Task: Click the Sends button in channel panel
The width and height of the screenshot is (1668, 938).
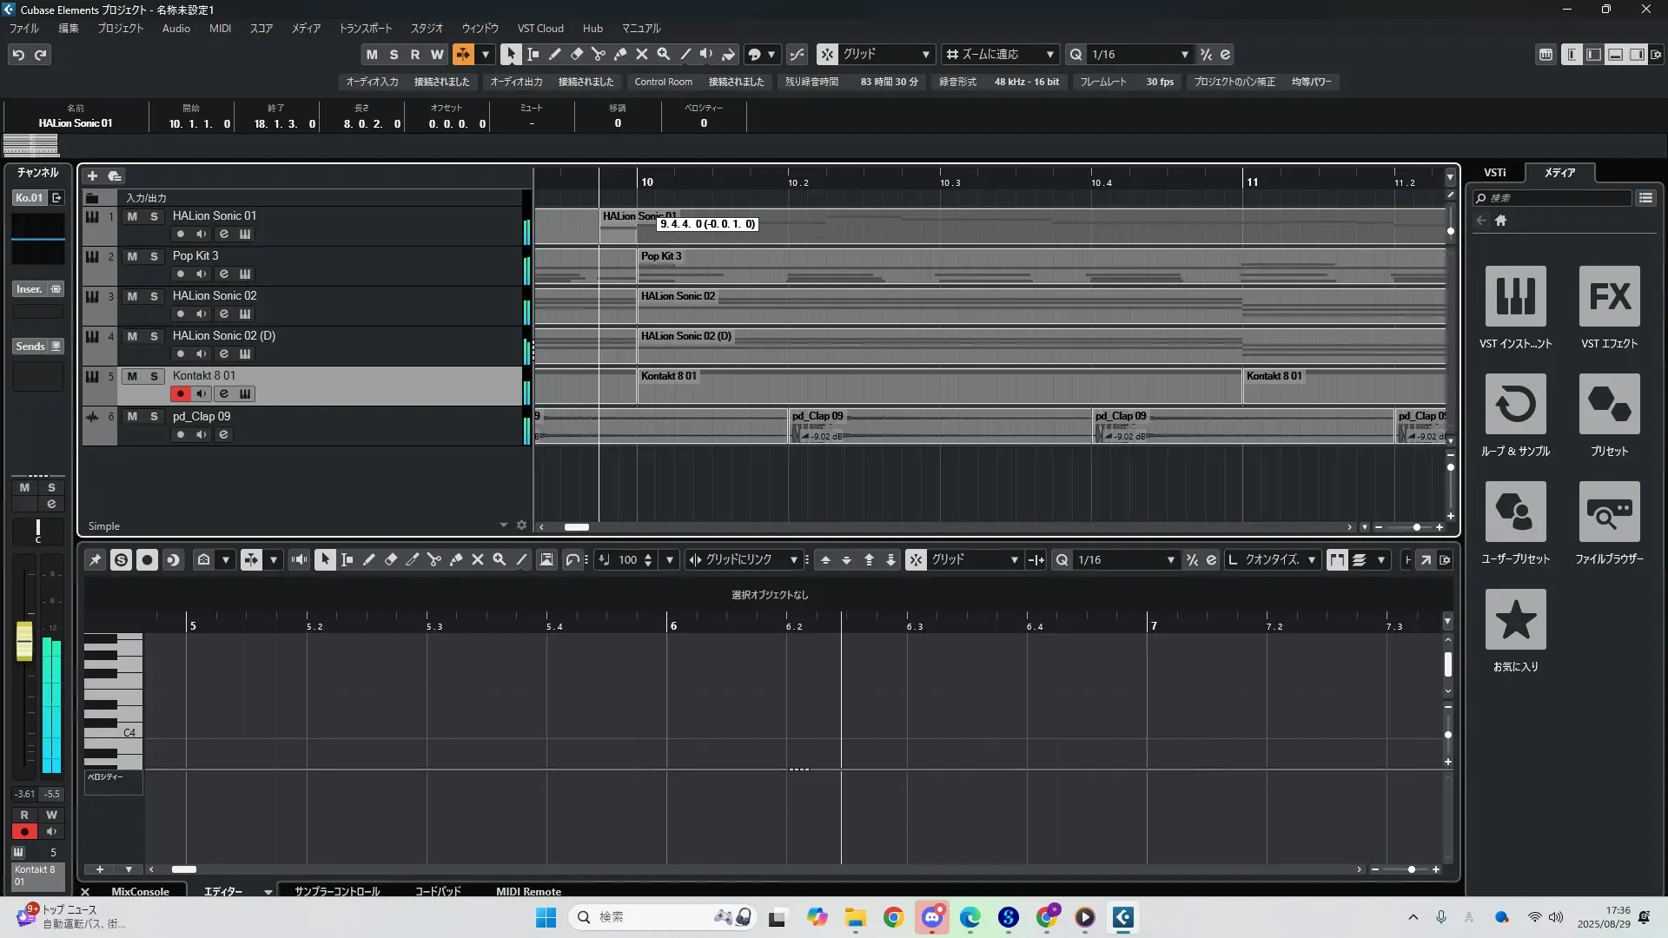Action: (30, 347)
